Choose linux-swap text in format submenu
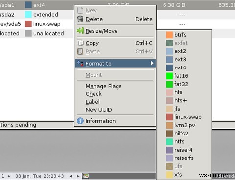This screenshot has width=235, height=180. [188, 117]
